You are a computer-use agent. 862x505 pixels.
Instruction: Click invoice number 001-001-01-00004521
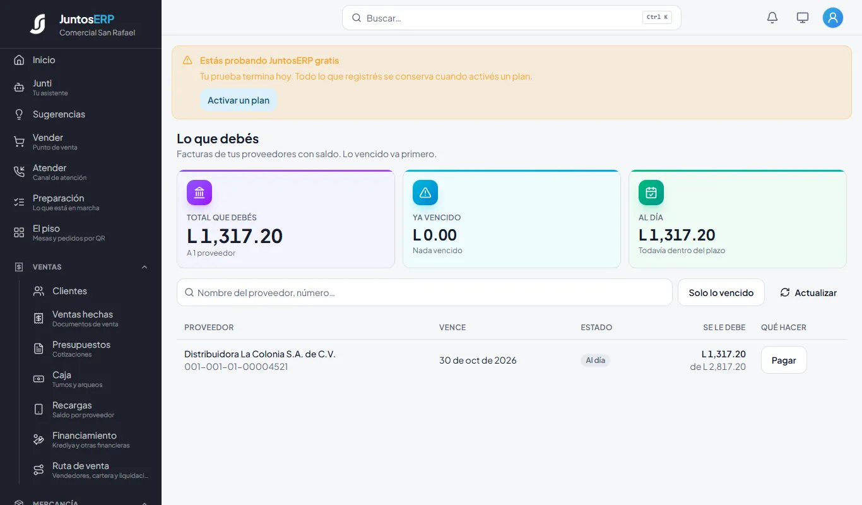(236, 367)
